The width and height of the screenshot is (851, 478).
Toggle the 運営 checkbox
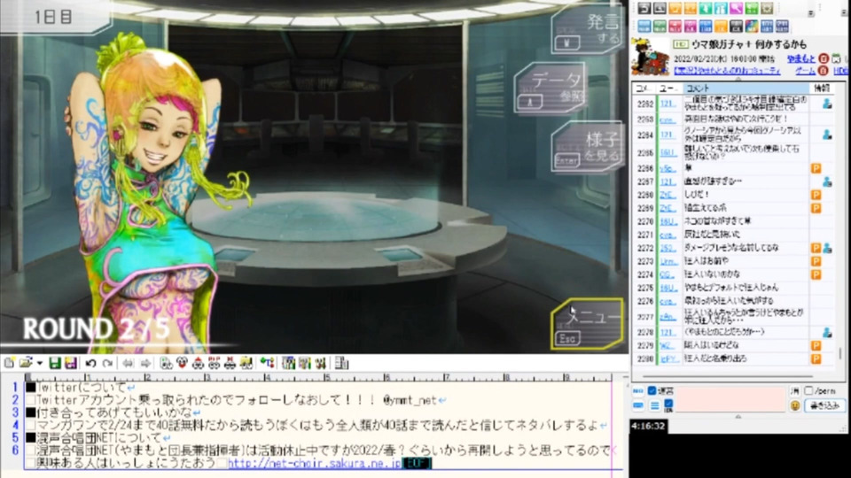652,390
